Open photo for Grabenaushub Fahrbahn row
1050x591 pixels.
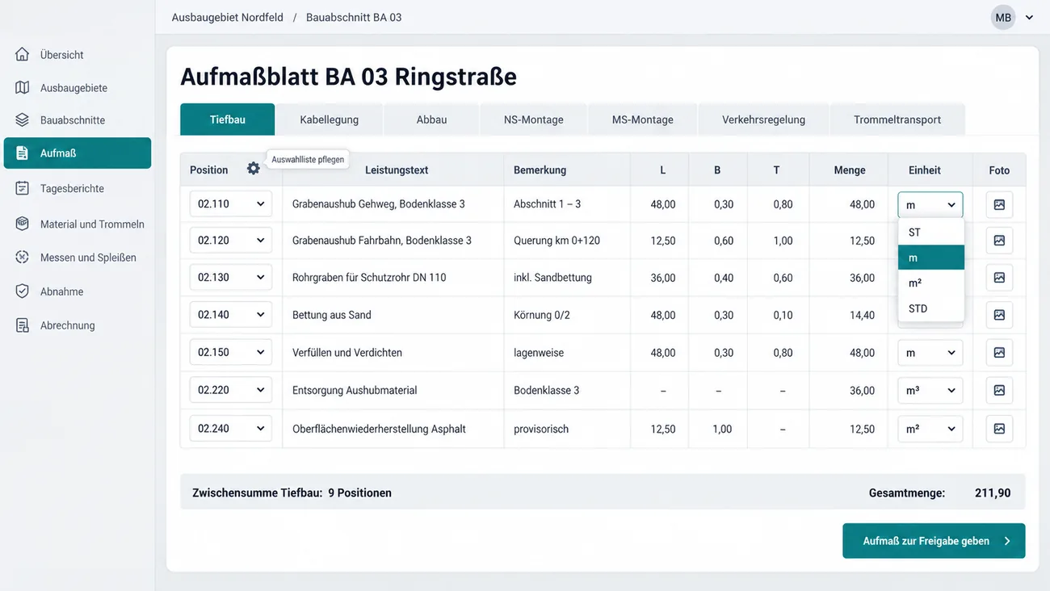click(999, 241)
